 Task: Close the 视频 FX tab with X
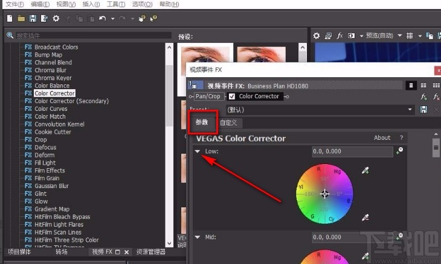click(x=127, y=252)
